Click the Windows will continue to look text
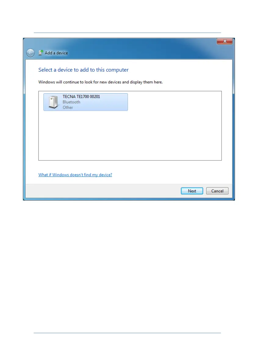The width and height of the screenshot is (256, 363). click(x=100, y=82)
